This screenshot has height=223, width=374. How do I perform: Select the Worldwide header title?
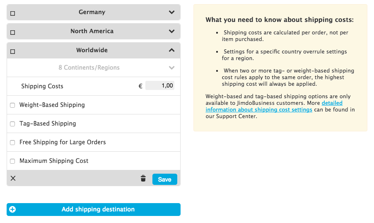coord(92,50)
